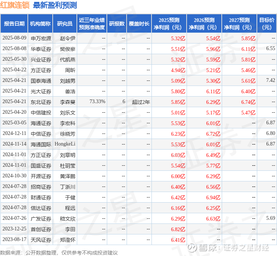
Task: Select the date cell 2025-03-05
Action: click(14, 123)
